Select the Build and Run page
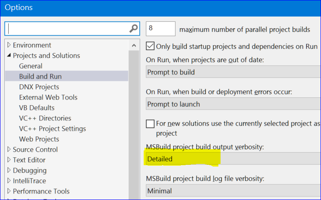Screen dimensions: 321x200 [x=40, y=77]
